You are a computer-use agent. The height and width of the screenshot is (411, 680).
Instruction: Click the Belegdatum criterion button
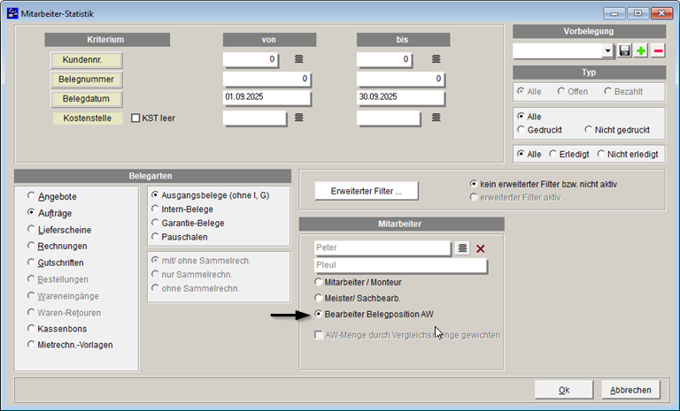tap(86, 99)
